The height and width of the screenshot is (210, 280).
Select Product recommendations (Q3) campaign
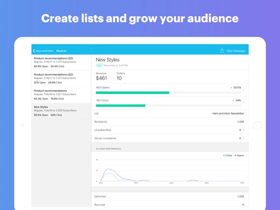pos(61,62)
